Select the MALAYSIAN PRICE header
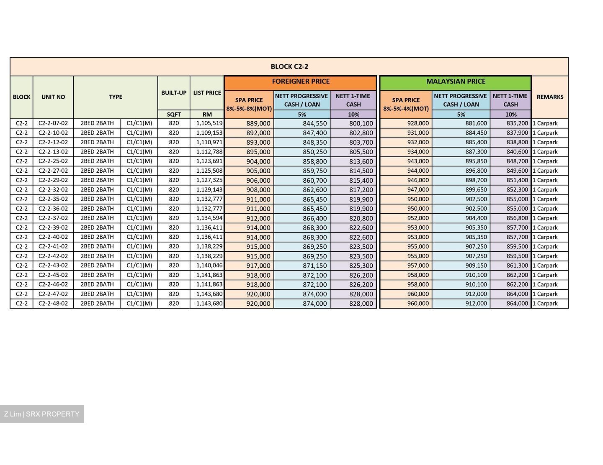Viewport: 603px width, 465px height. click(456, 82)
